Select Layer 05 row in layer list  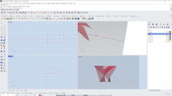click(x=159, y=42)
